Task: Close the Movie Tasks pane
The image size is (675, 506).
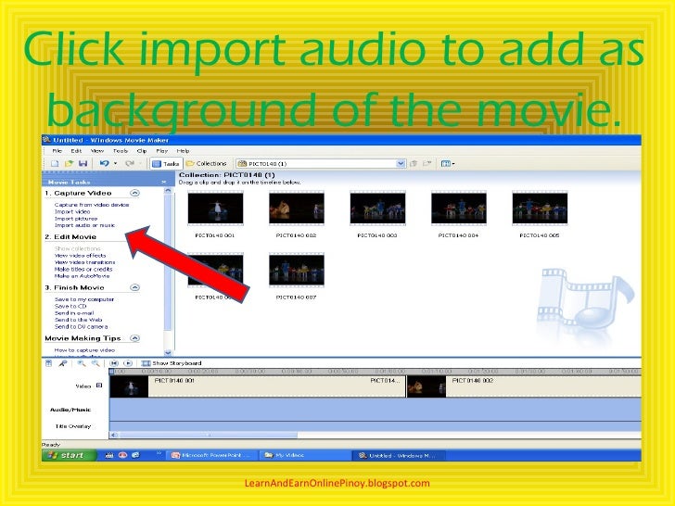Action: click(164, 182)
